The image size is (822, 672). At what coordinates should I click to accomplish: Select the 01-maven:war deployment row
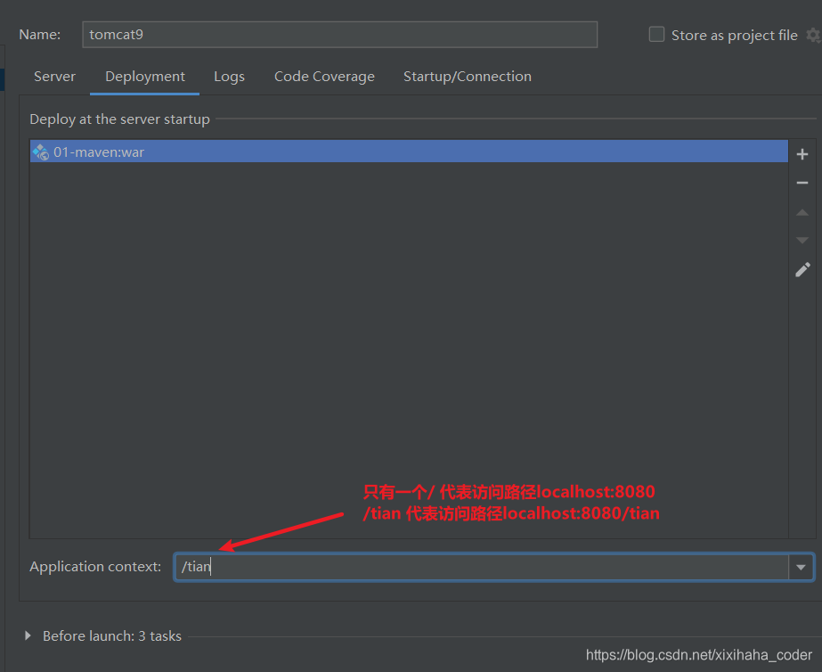pos(409,152)
